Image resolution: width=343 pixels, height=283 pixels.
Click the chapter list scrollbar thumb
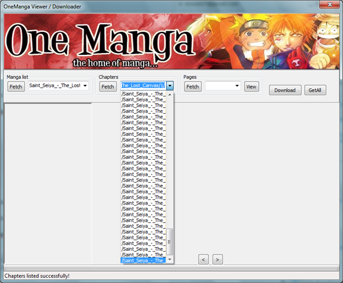tap(170, 242)
